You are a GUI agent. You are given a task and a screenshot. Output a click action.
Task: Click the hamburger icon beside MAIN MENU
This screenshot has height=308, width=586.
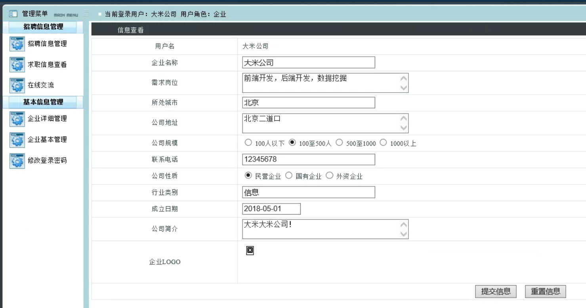click(x=86, y=13)
